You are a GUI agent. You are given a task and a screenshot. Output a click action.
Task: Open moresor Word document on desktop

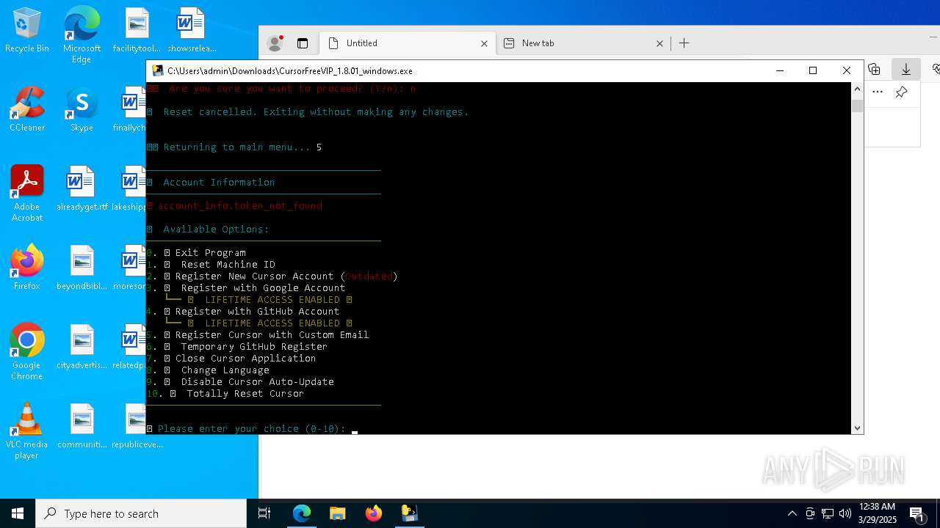pyautogui.click(x=130, y=268)
